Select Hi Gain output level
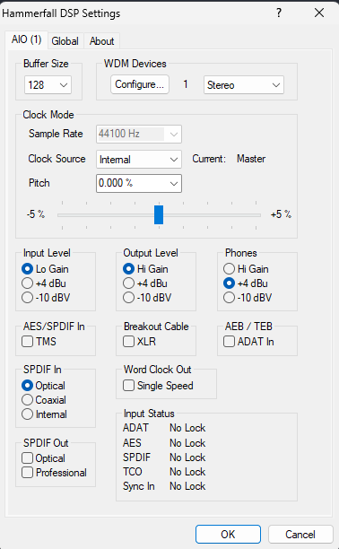 pos(145,269)
